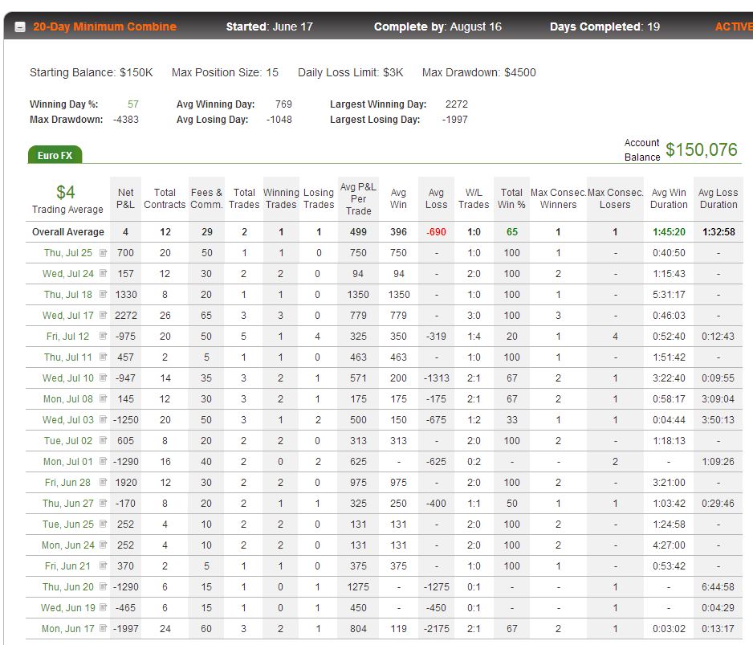Collapse the 20-Day Minimum Combine section
The width and height of the screenshot is (753, 645).
coord(20,27)
